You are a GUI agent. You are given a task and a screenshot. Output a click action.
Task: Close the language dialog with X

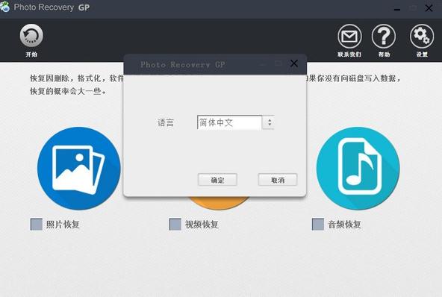294,63
